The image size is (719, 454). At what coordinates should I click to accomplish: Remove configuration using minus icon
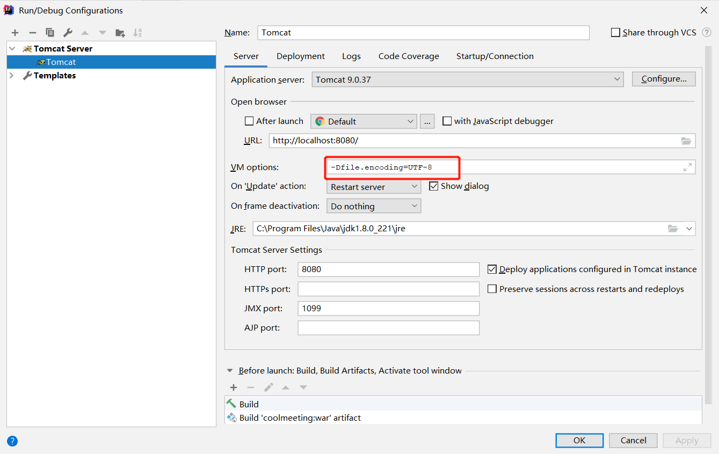pos(32,33)
